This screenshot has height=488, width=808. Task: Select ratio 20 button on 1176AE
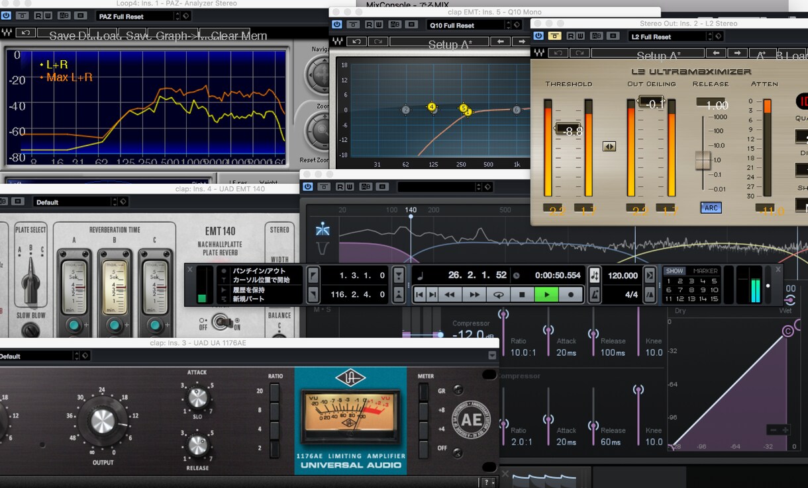pyautogui.click(x=274, y=391)
